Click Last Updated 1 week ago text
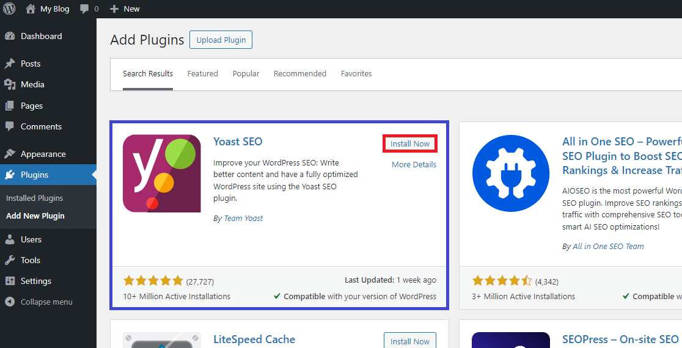The image size is (682, 348). pyautogui.click(x=391, y=280)
